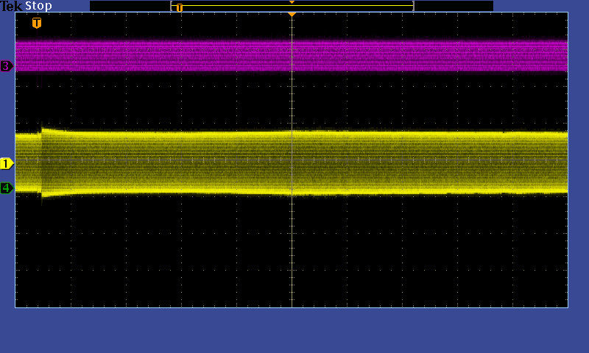Click the orange T marker inside the graticule
589x353 pixels.
37,23
